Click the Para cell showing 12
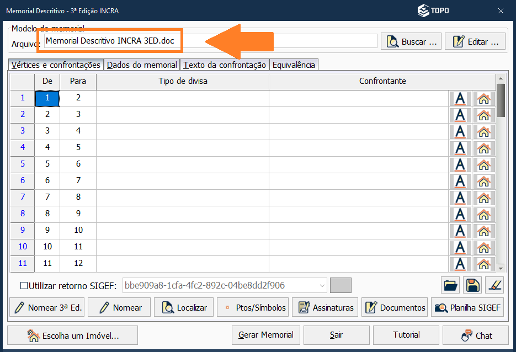Viewport: 516px width, 352px height. pyautogui.click(x=78, y=264)
